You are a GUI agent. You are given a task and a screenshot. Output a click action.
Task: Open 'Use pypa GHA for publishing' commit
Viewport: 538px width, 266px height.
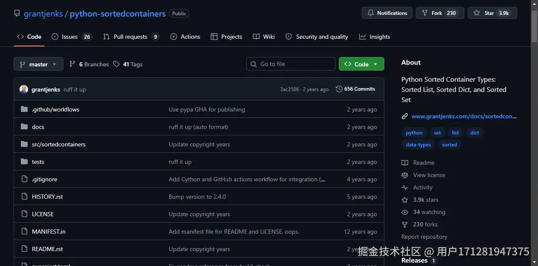(207, 109)
